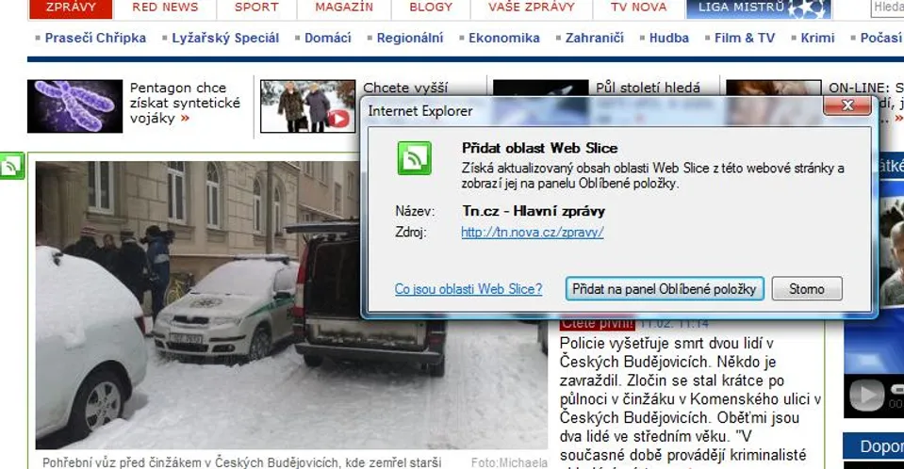
Task: Open the Co jsou oblasti Web Slice? link
Action: [x=468, y=289]
